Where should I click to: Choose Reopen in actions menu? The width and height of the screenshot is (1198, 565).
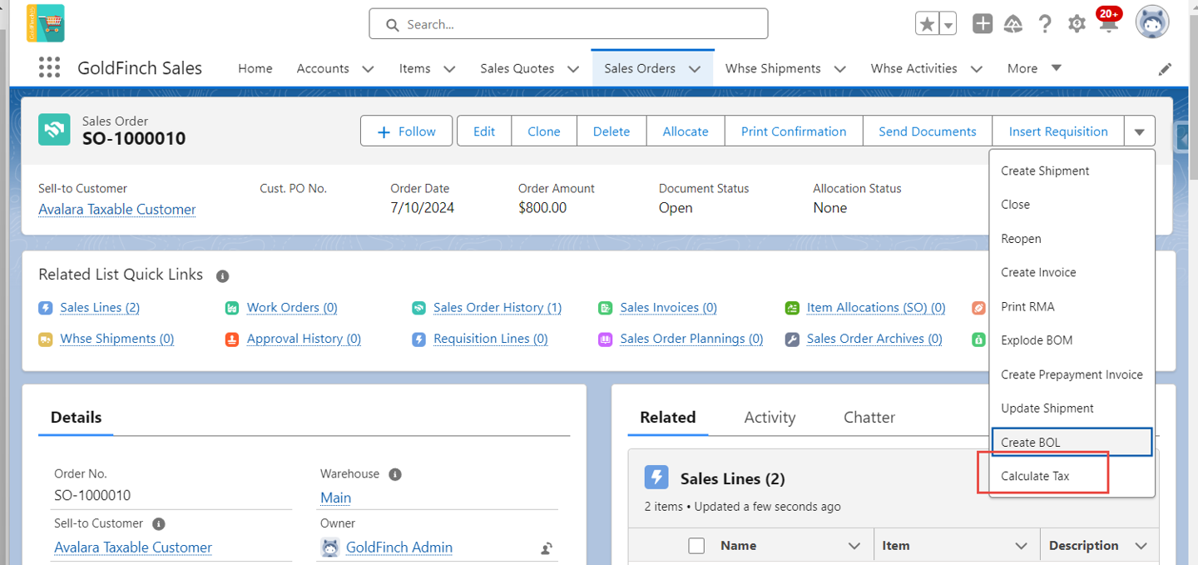coord(1072,239)
